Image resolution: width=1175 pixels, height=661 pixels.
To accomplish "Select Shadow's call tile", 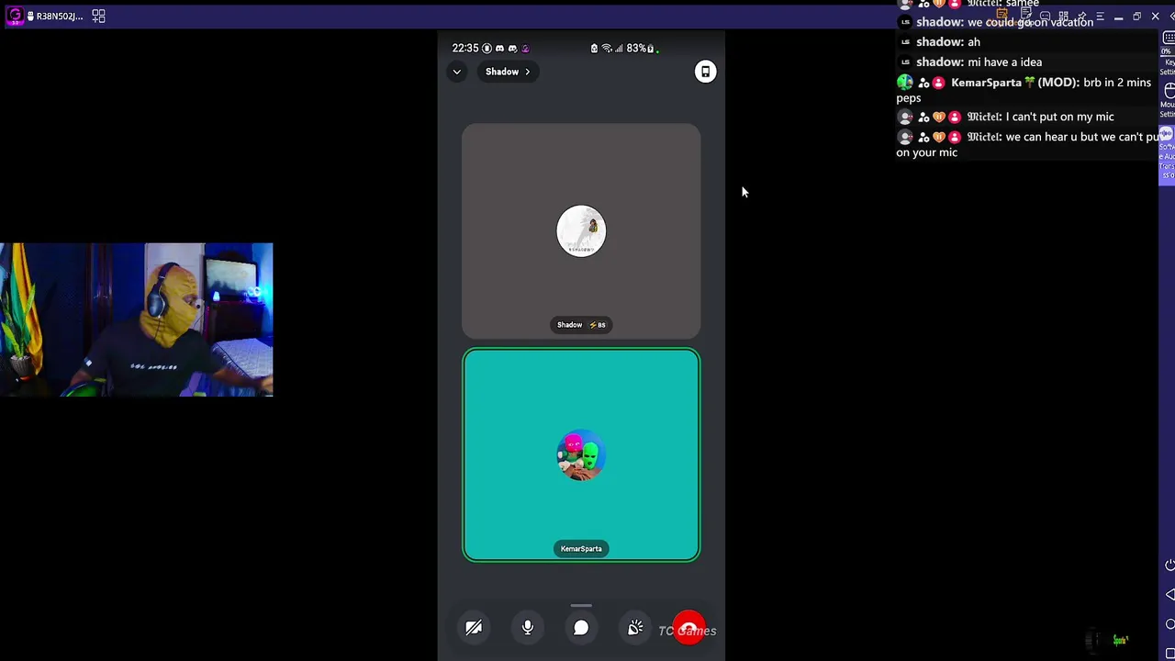I will point(581,231).
